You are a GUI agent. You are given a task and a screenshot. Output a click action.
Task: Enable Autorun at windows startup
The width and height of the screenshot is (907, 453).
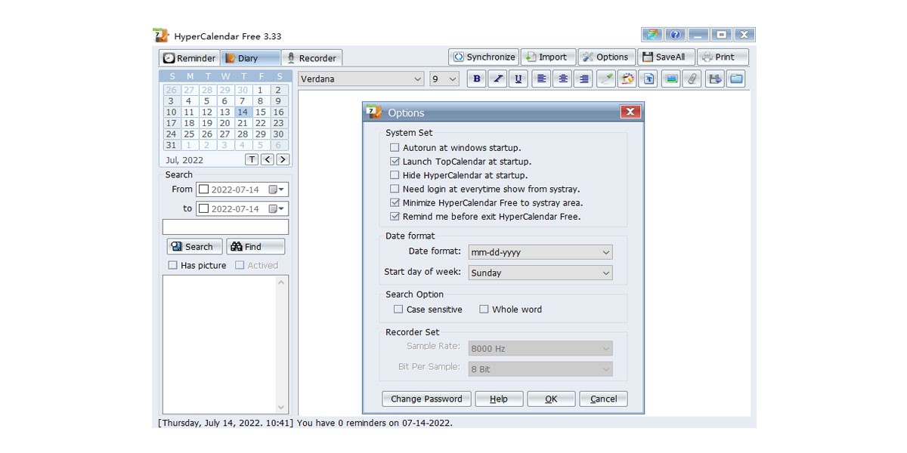(x=395, y=148)
